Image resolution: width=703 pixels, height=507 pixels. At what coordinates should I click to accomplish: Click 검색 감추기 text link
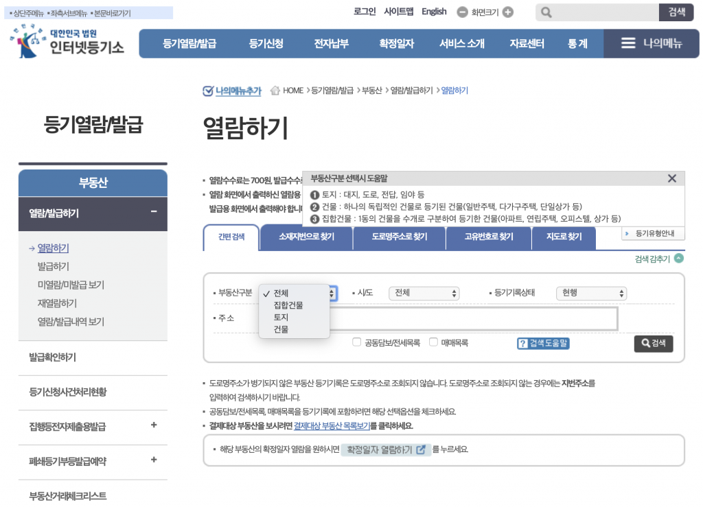pyautogui.click(x=652, y=259)
